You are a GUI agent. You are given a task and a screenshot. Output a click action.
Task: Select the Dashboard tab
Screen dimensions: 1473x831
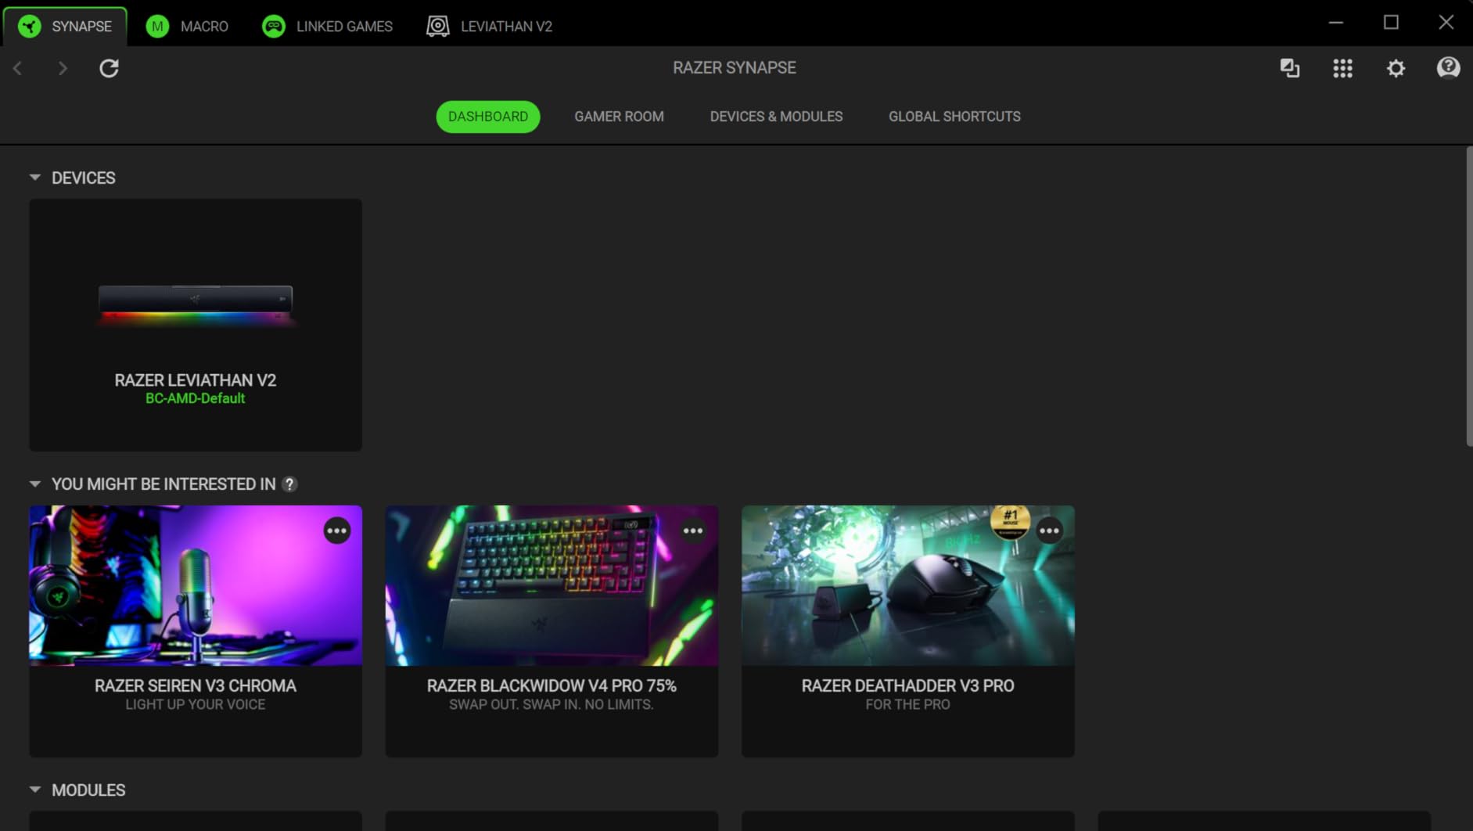488,117
